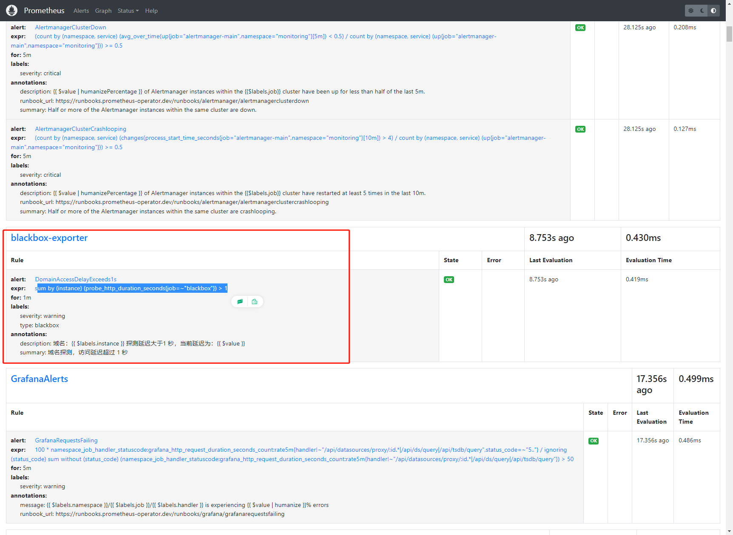733x535 pixels.
Task: Click "8.753s ago" in DomainAccessDelayExceeds1s row
Action: [544, 280]
